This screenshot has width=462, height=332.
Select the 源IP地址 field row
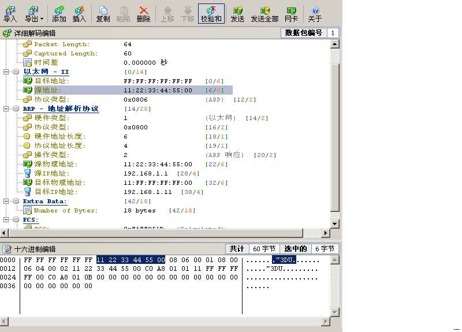point(51,173)
